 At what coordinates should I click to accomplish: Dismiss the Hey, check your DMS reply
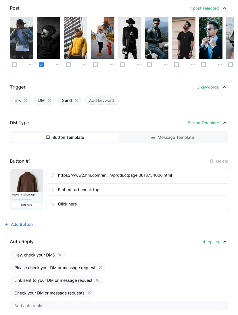59,255
